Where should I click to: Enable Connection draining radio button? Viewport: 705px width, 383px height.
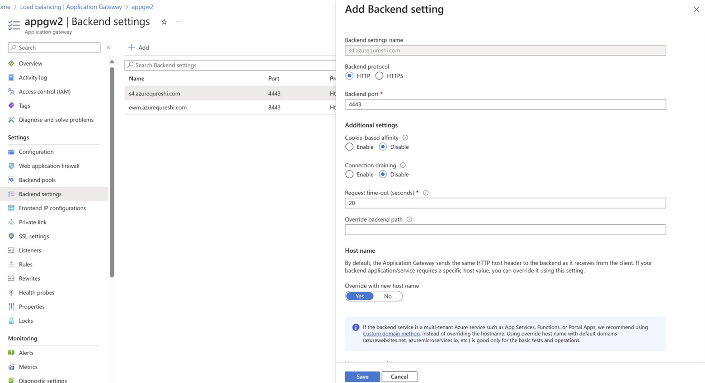coord(349,175)
